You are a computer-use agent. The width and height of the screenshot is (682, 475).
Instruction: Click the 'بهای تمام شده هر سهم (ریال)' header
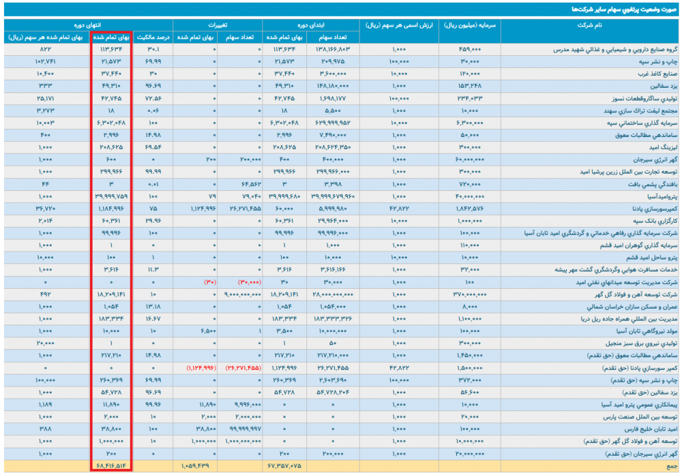coord(45,37)
